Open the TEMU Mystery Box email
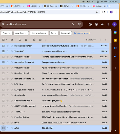 click(x=55, y=112)
